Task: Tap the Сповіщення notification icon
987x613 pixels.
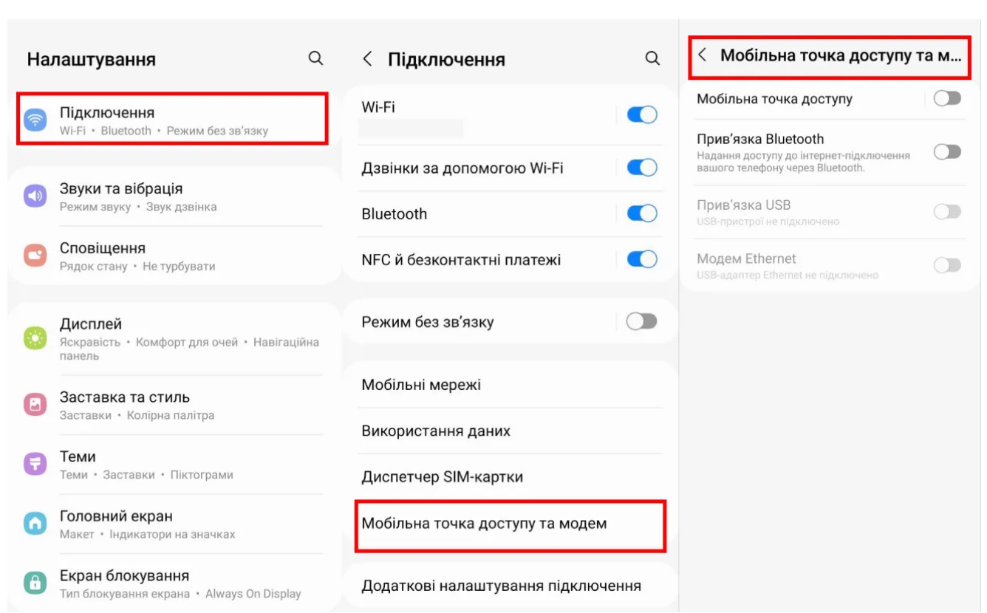Action: pos(35,256)
